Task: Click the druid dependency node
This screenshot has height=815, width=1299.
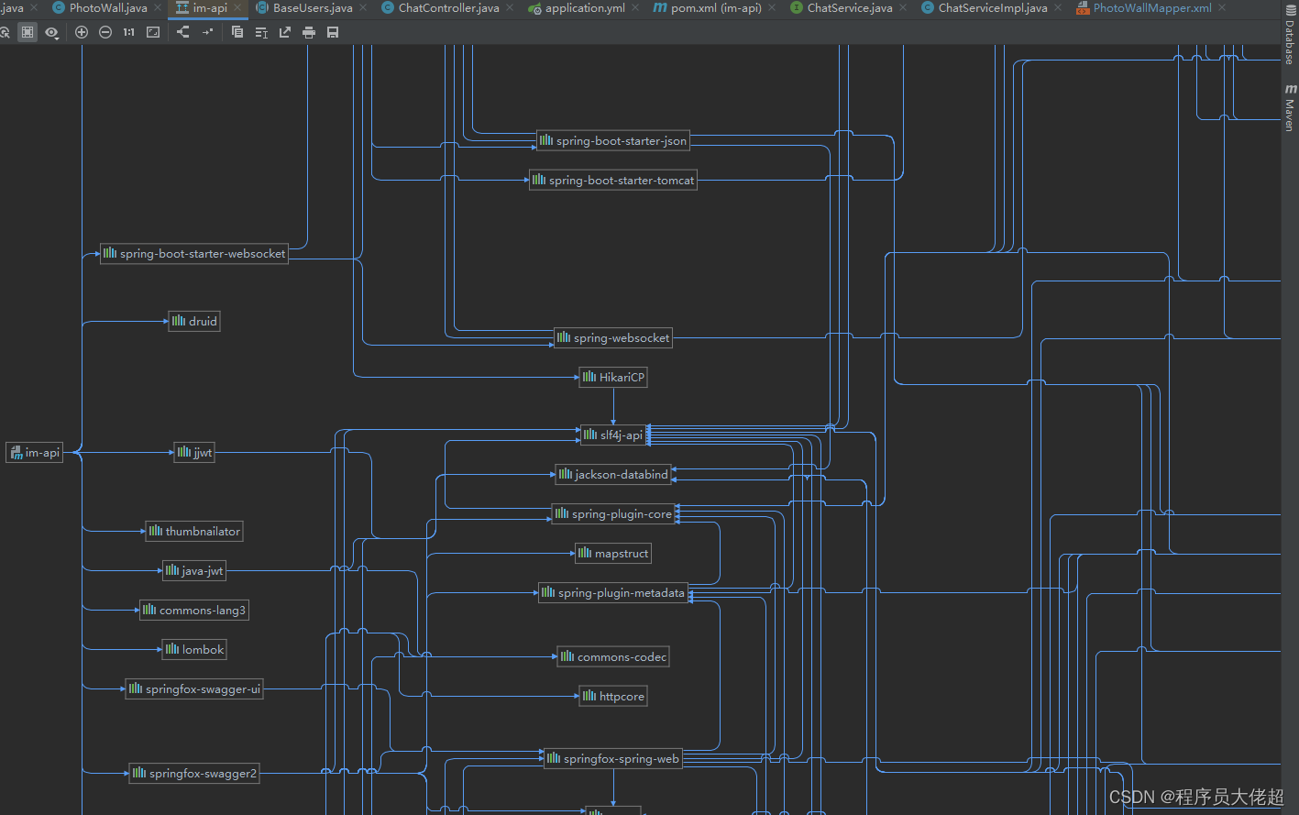Action: pyautogui.click(x=194, y=321)
